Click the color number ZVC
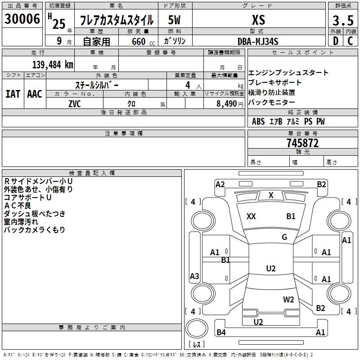The height and width of the screenshot is (360, 360). click(75, 104)
